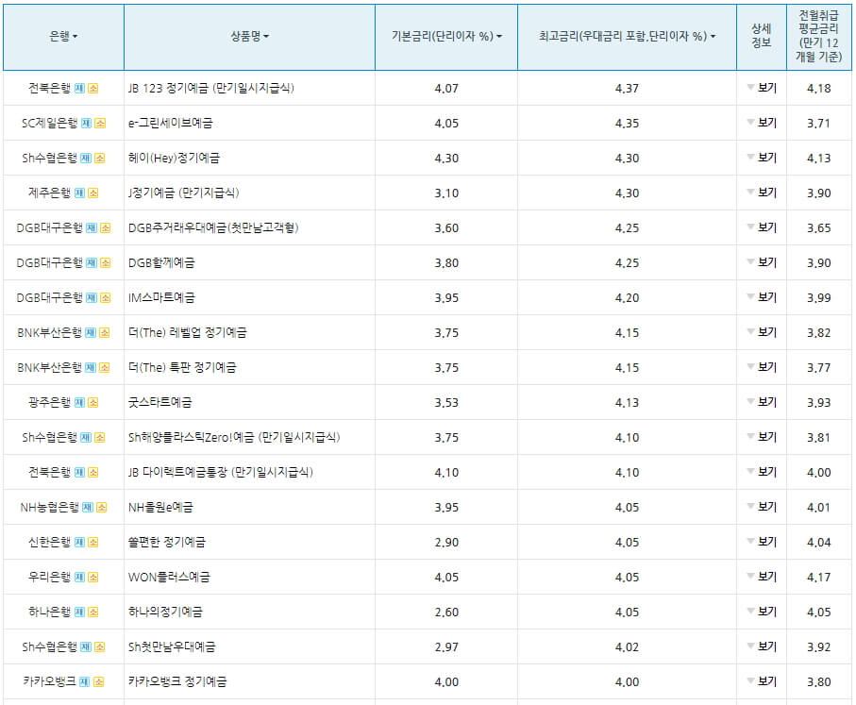Expand details for JB 123 정기예금
The height and width of the screenshot is (705, 856).
(767, 88)
